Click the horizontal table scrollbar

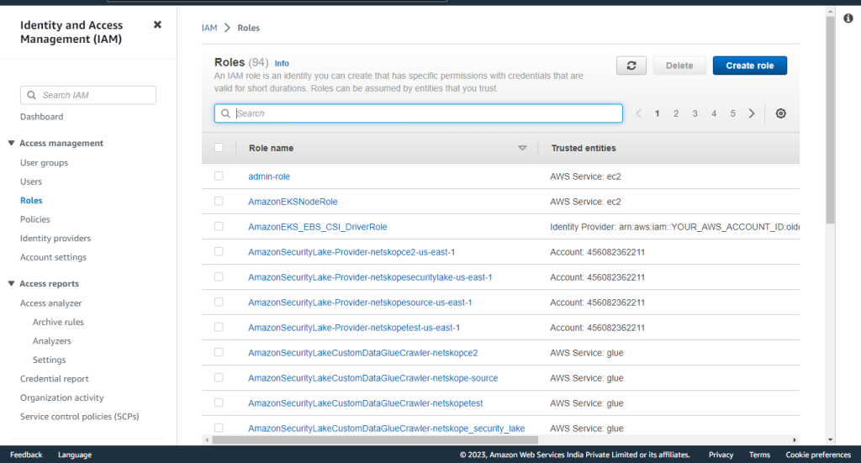[375, 440]
